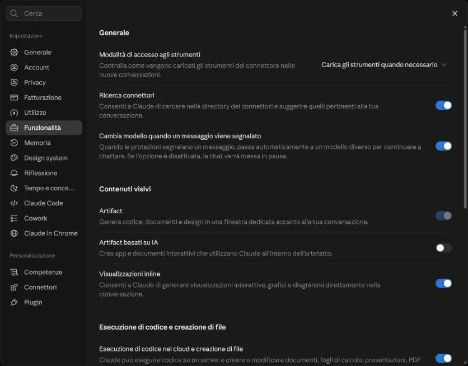Image resolution: width=468 pixels, height=366 pixels.
Task: Click the Cowork checklist icon
Action: pyautogui.click(x=14, y=218)
